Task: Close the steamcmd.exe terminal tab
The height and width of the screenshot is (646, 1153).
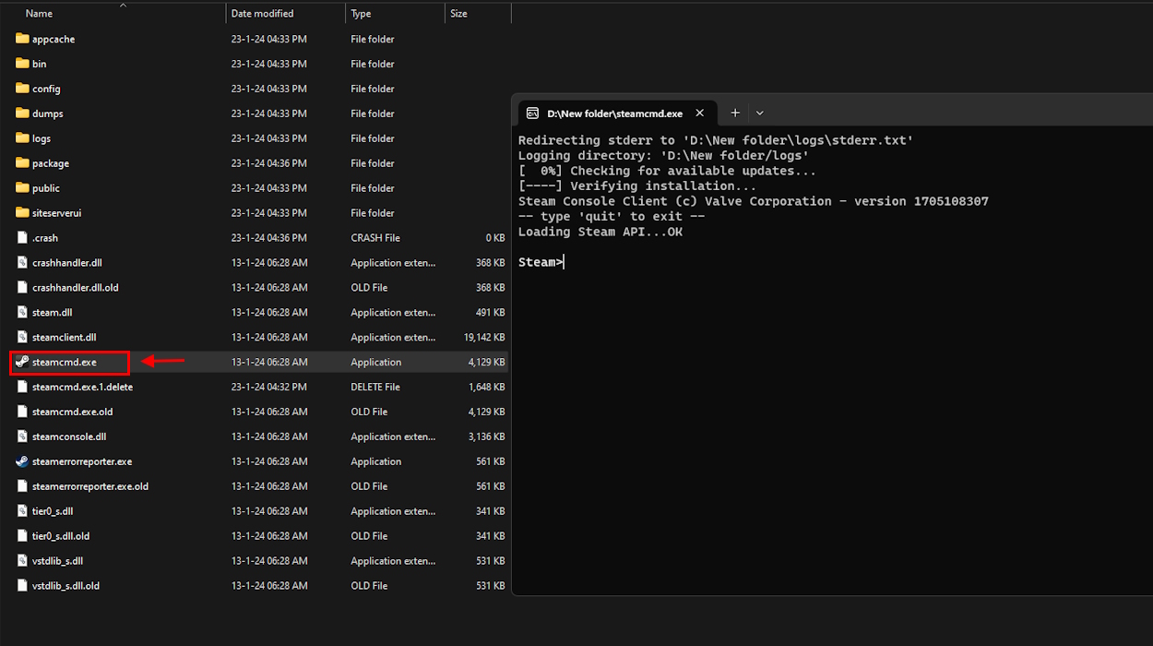Action: pyautogui.click(x=699, y=113)
